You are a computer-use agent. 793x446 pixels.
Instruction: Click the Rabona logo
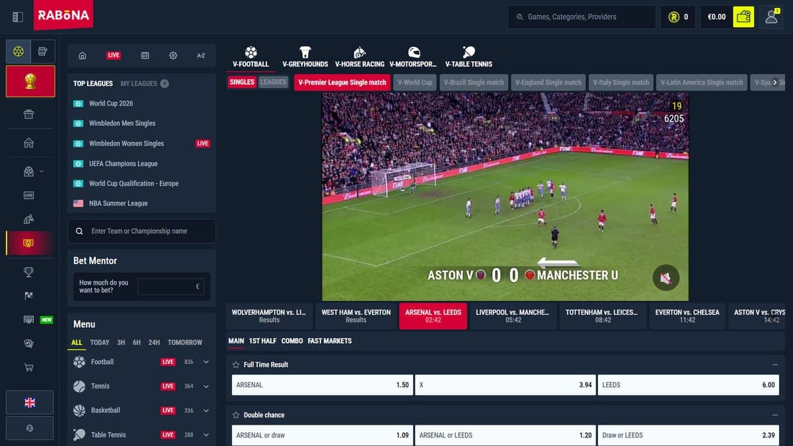pyautogui.click(x=63, y=15)
